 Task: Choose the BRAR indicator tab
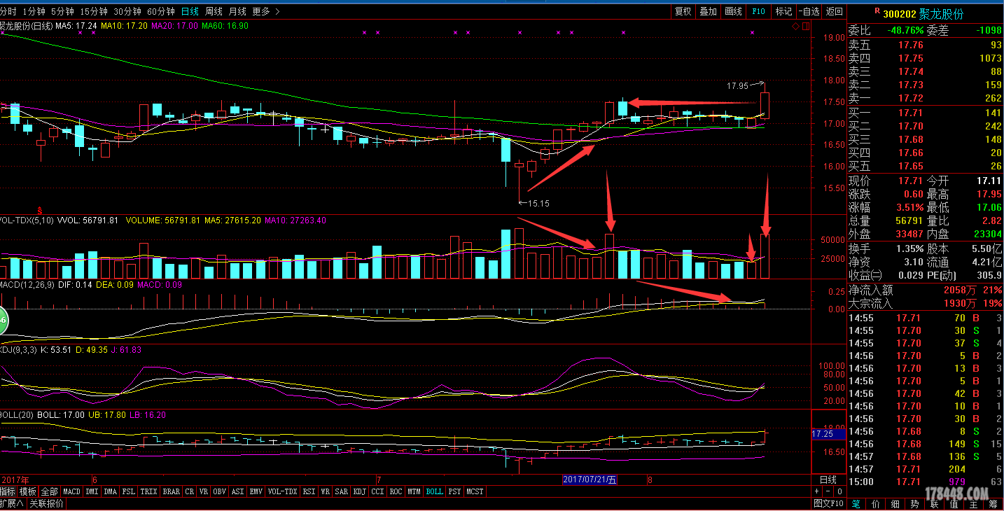[171, 491]
